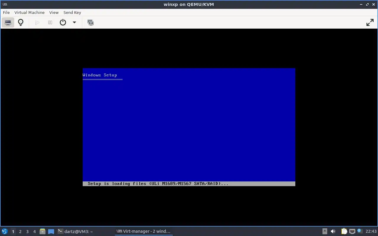378x236 pixels.
Task: Click the show desktop panel icon
Action: click(x=51, y=231)
